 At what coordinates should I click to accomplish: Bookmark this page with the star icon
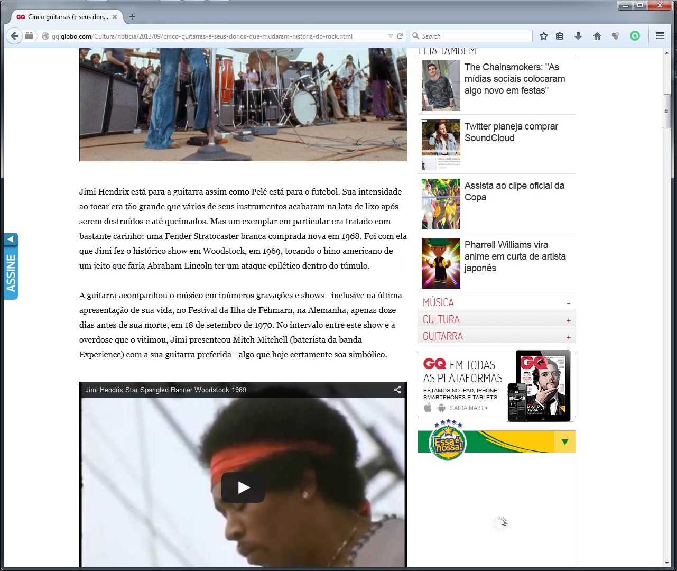point(543,36)
